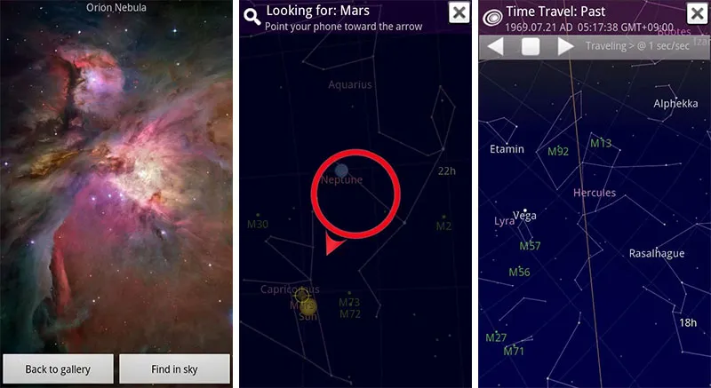Click the Time Travel spiral galaxy icon

coord(492,17)
